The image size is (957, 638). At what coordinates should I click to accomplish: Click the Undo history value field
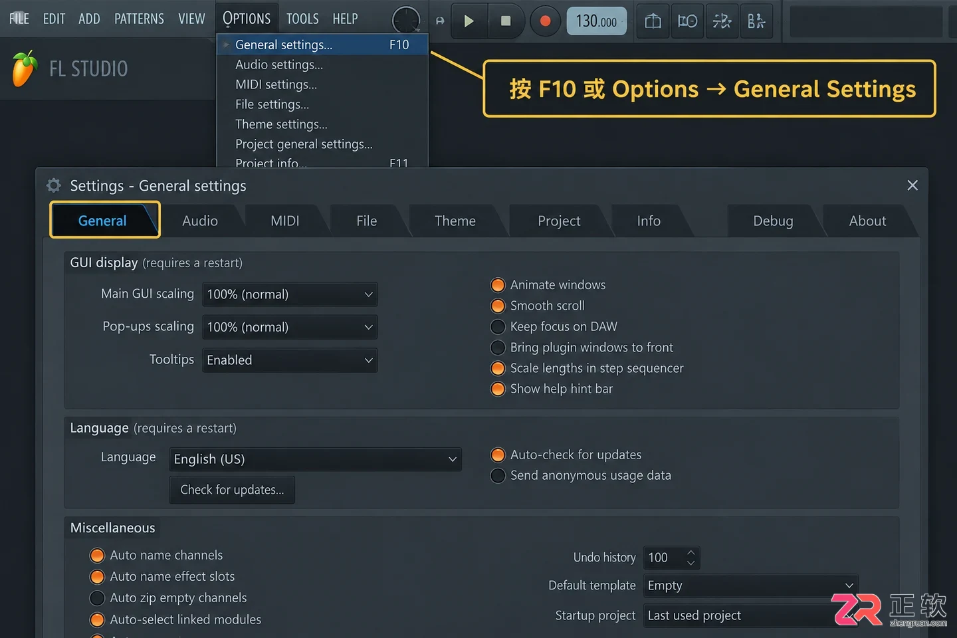(x=671, y=558)
